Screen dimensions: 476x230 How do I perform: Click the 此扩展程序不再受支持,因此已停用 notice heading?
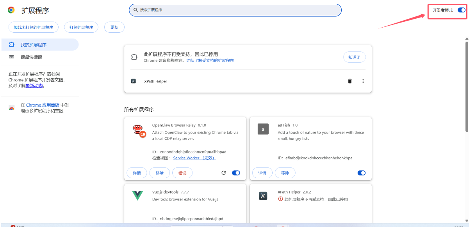[x=181, y=54]
